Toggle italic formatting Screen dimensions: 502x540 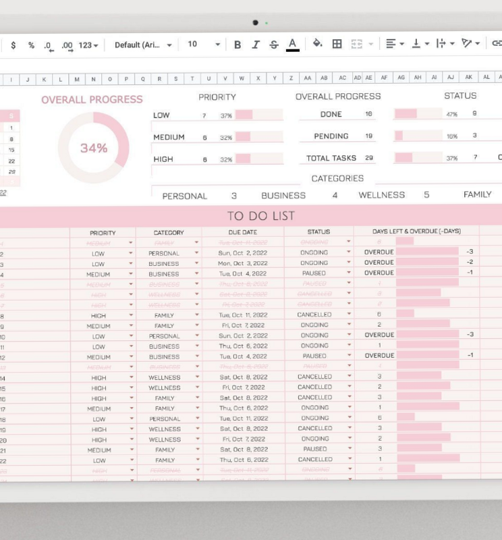click(x=256, y=45)
